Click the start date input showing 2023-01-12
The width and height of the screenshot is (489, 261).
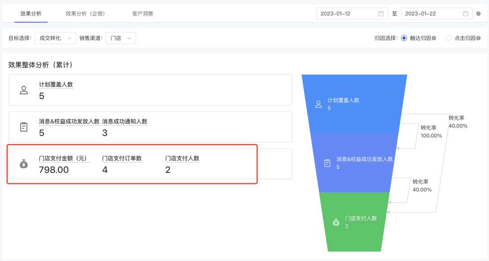point(344,14)
